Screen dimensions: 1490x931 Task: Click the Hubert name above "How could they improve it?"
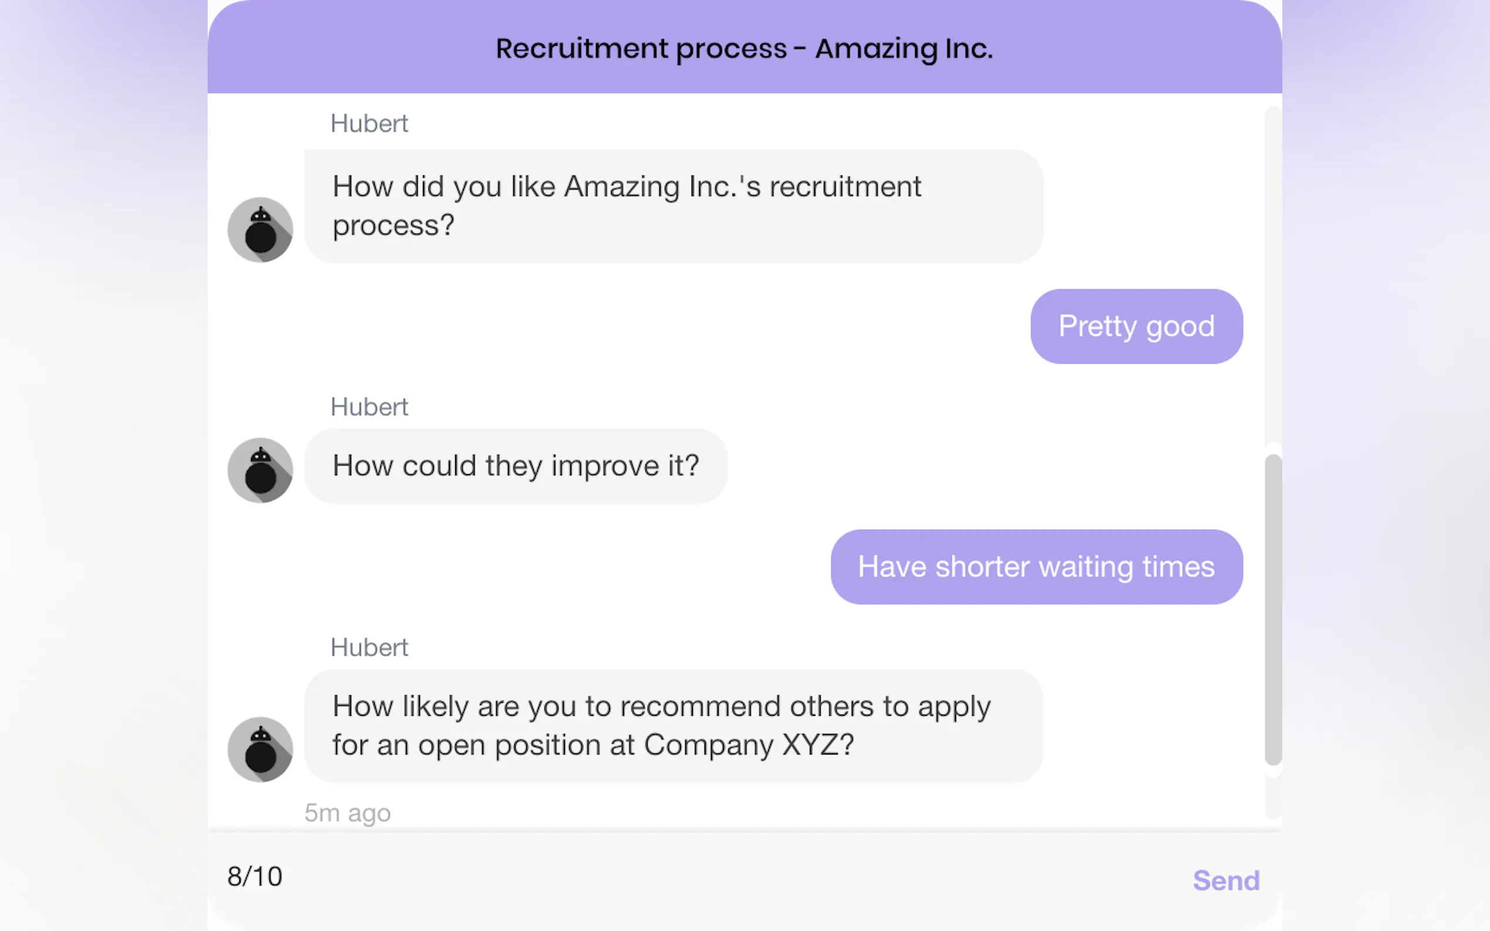click(x=369, y=407)
